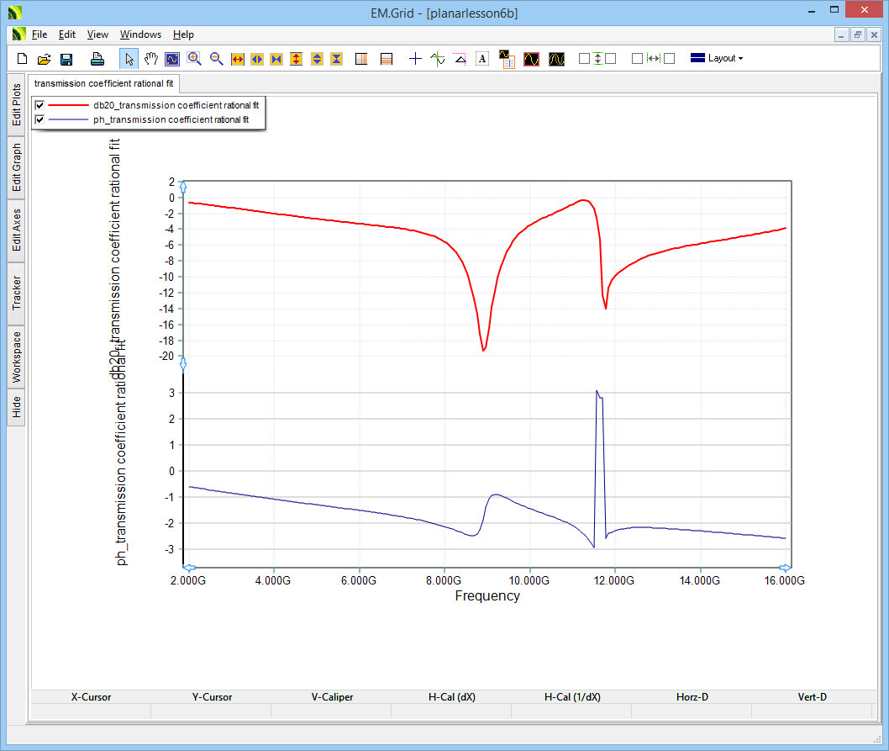Image resolution: width=889 pixels, height=751 pixels.
Task: Click the Save floppy disk icon
Action: (66, 59)
